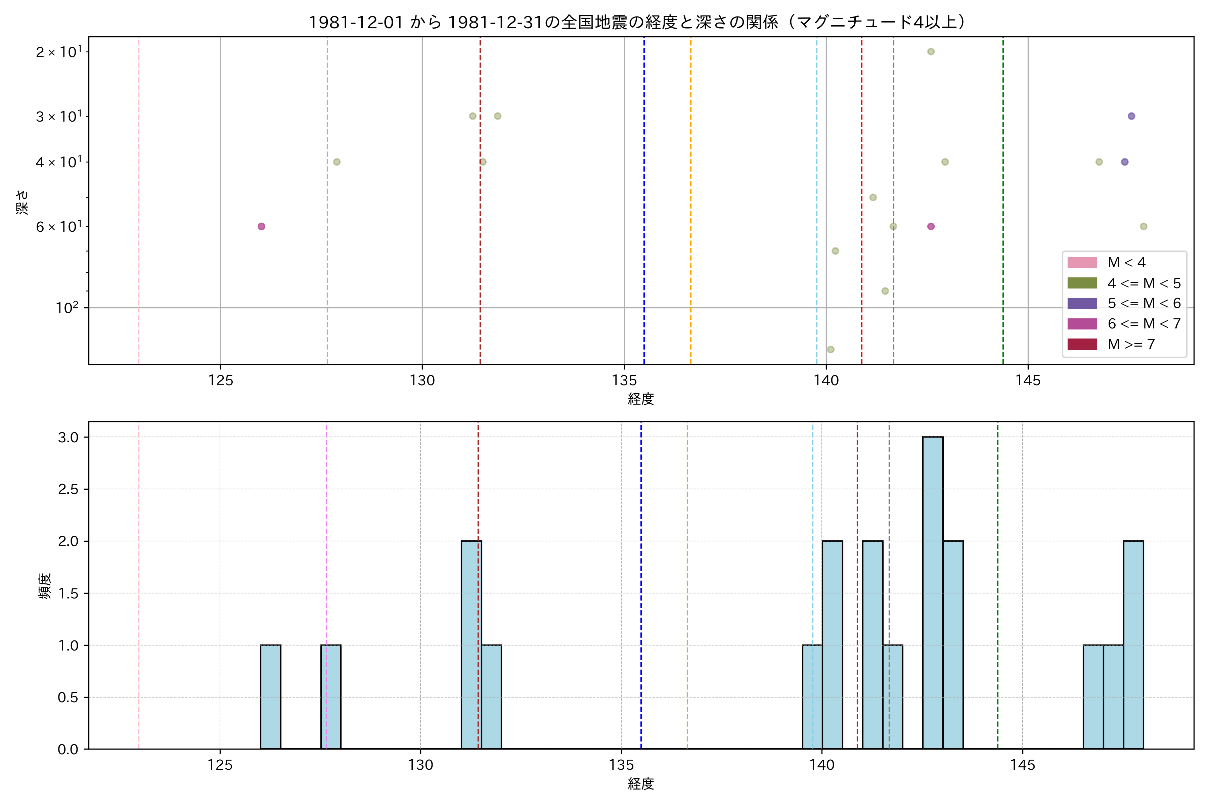This screenshot has width=1209, height=806.
Task: Click the 経度 x-axis label of the top plot
Action: point(640,399)
